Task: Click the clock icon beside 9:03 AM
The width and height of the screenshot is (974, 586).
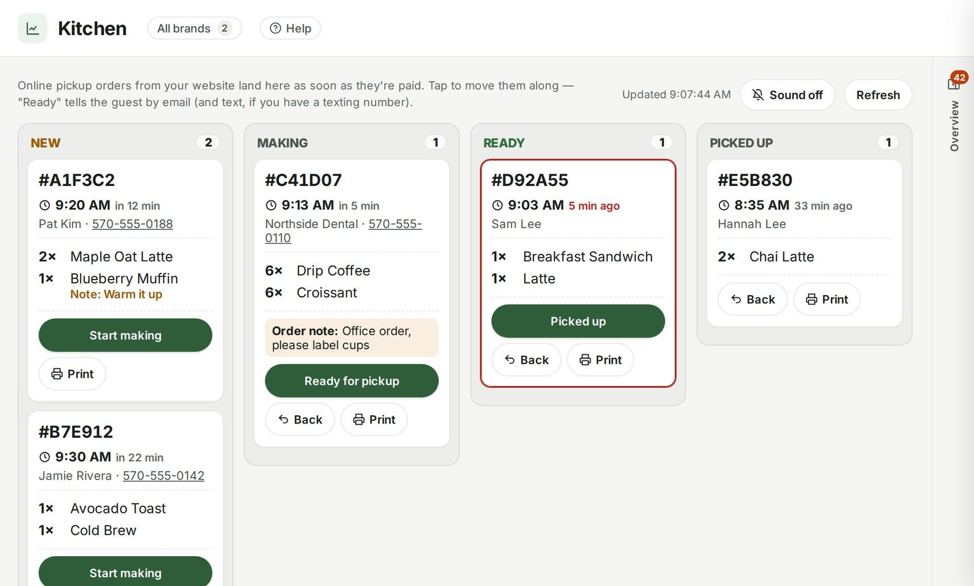Action: click(497, 205)
